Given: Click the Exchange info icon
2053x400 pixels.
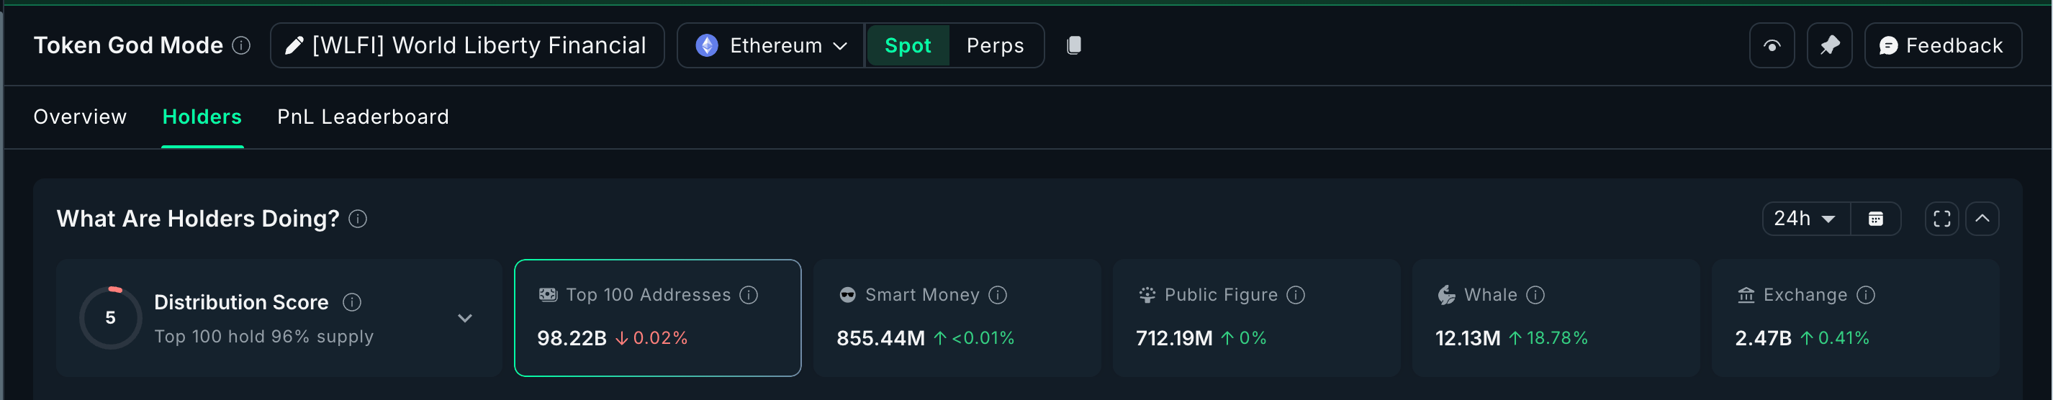Looking at the screenshot, I should tap(1866, 296).
